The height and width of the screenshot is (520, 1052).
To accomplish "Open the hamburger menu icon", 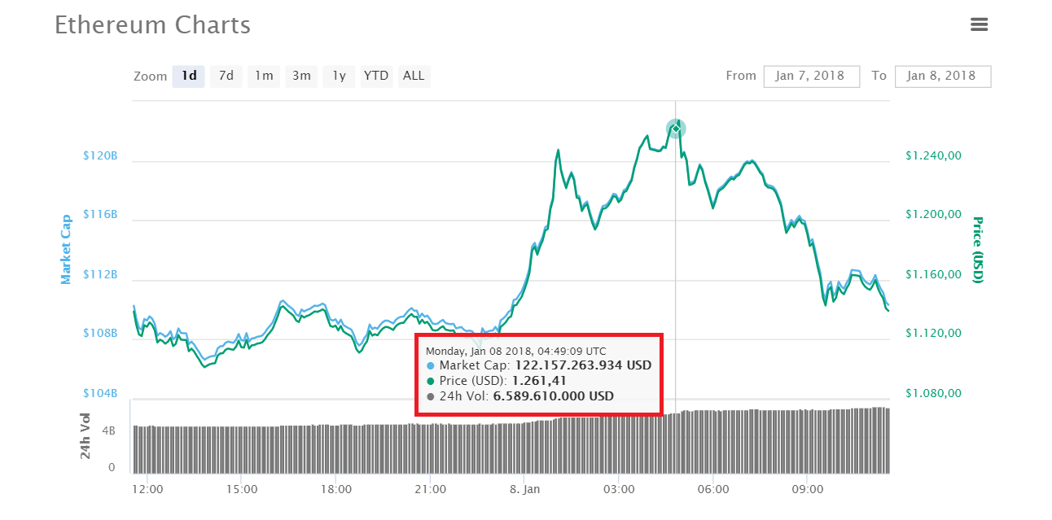I will click(979, 24).
